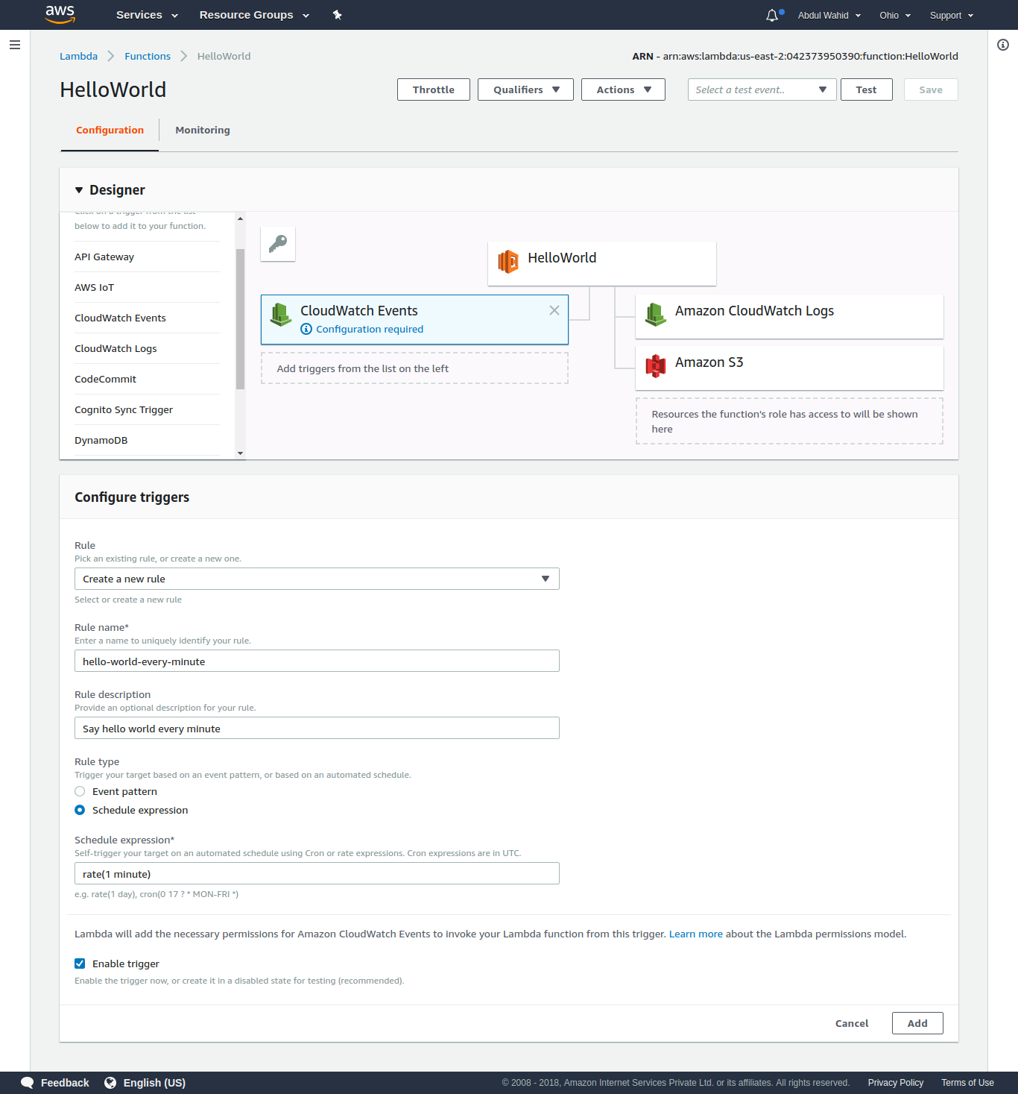Open the Abdul Wahid account menu
This screenshot has height=1094, width=1018.
(x=829, y=15)
